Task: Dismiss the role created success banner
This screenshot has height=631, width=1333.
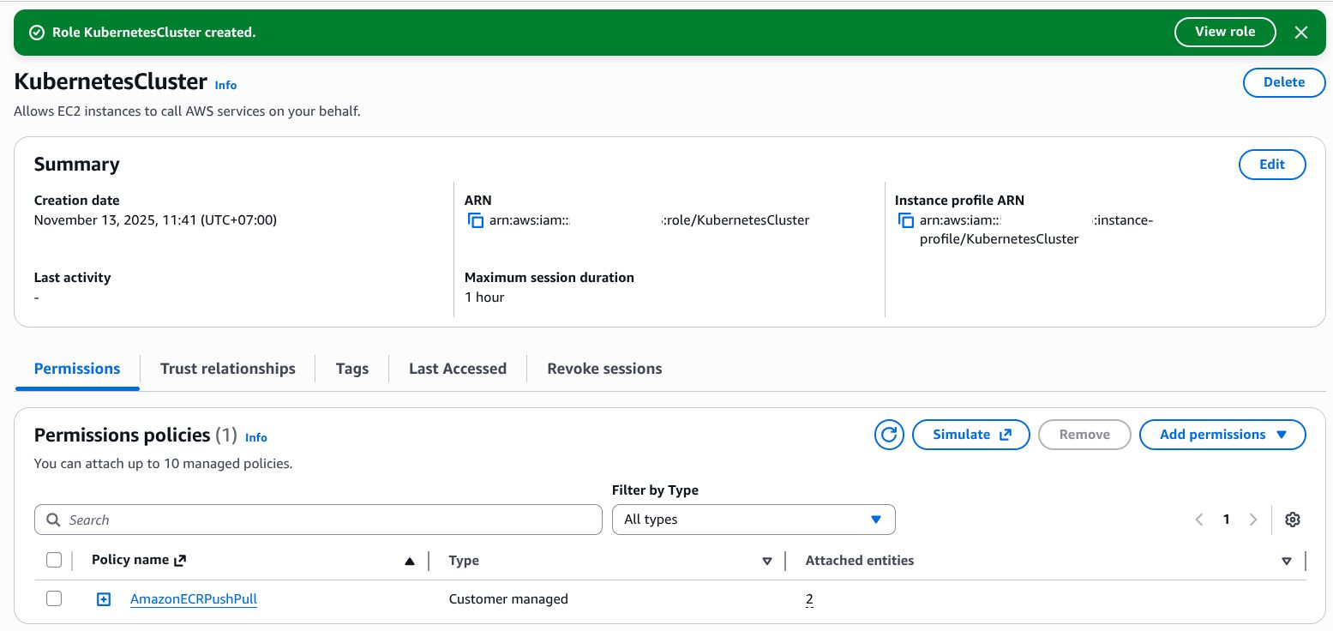Action: pyautogui.click(x=1300, y=33)
